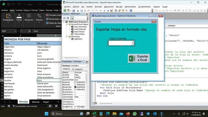Click the Insert UserForm icon in VBA toolbar
Viewport: 208px width, 117px height.
pos(68,11)
